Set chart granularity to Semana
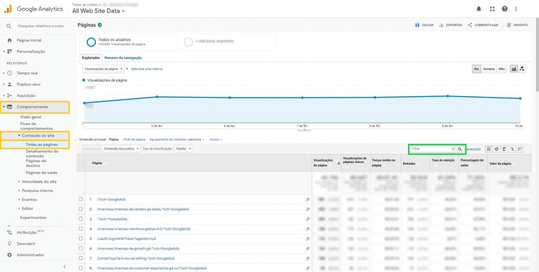Viewport: 539px width, 272px height. click(489, 69)
